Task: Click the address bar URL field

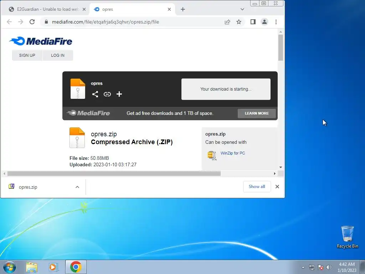Action: pos(133,22)
